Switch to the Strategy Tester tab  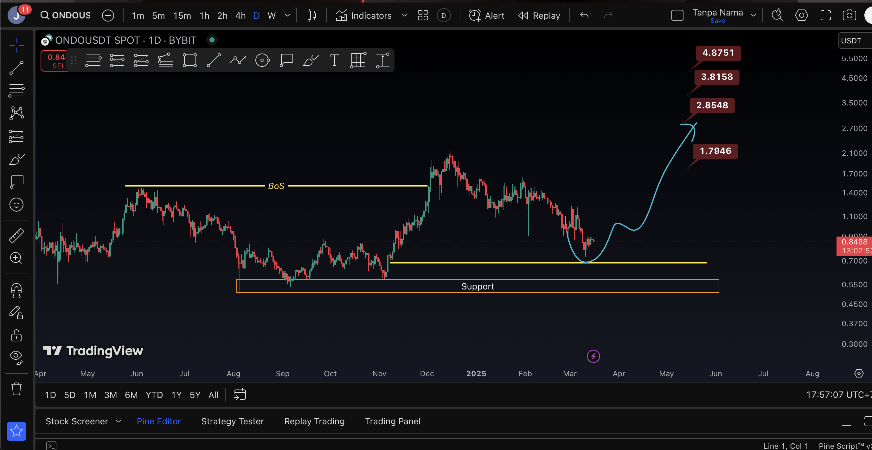coord(232,421)
